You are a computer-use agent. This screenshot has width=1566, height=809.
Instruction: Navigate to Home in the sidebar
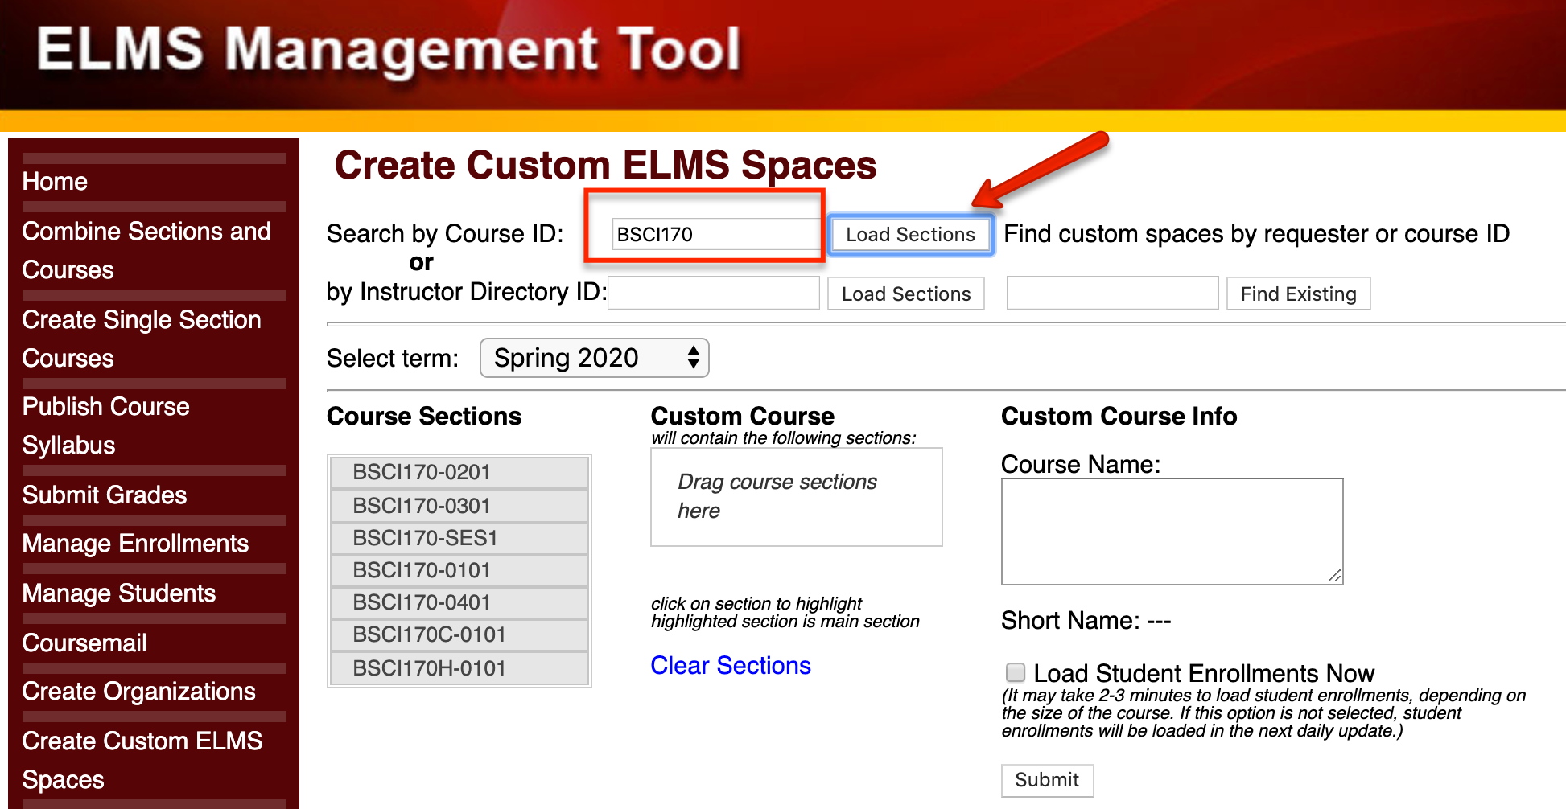click(x=55, y=182)
